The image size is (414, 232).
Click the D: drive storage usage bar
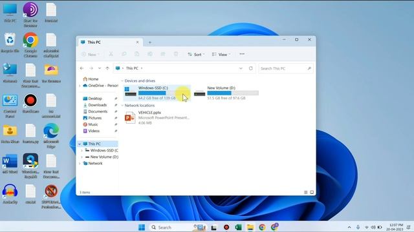click(233, 93)
